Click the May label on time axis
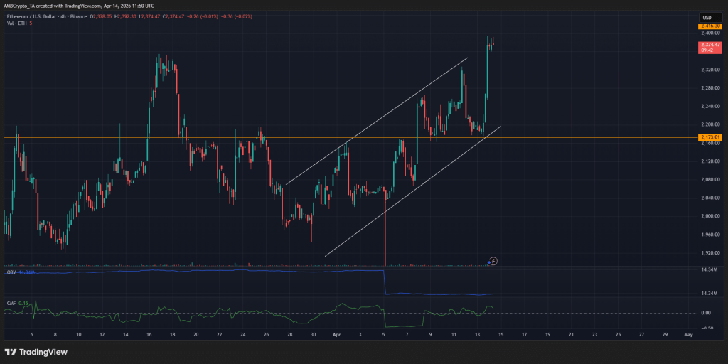 click(x=687, y=333)
